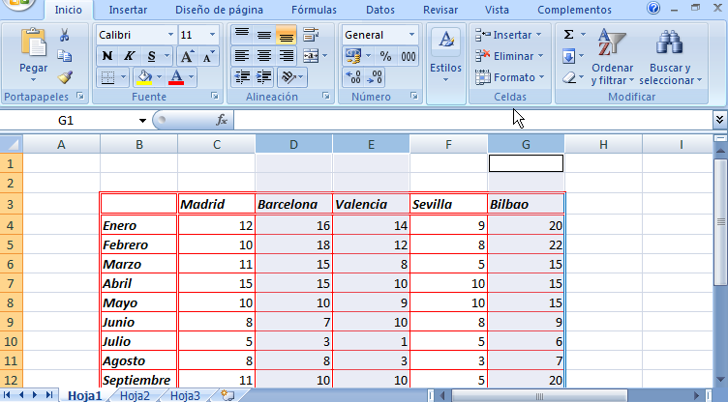This screenshot has height=402, width=728.
Task: Open the Hoja2 sheet tab
Action: [135, 395]
